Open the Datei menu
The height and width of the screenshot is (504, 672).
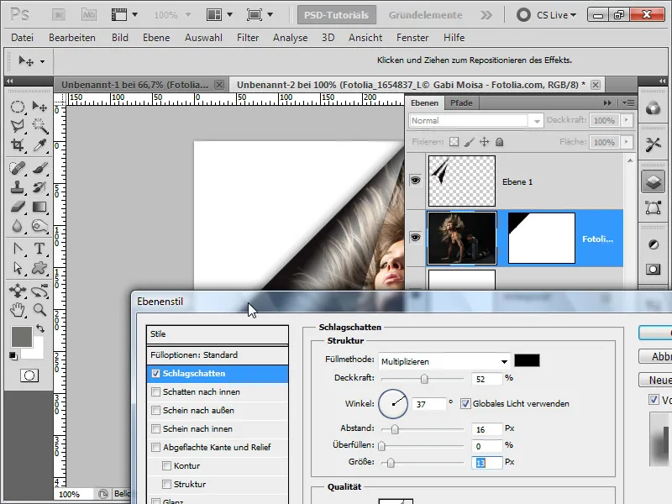23,38
